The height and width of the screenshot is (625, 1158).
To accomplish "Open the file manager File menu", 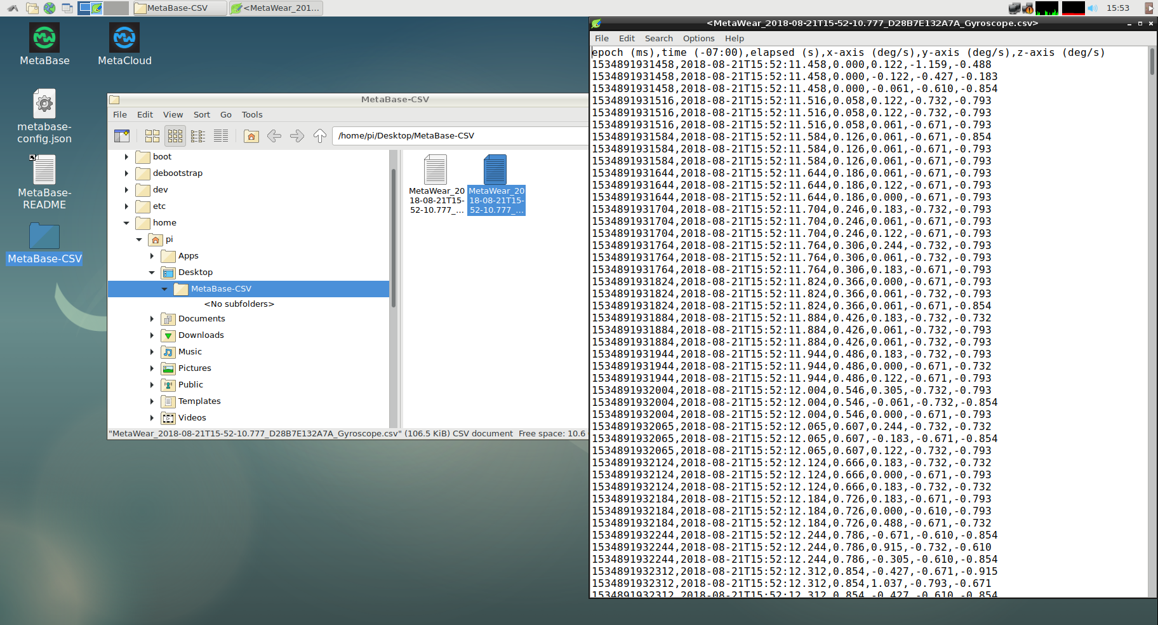I will 120,115.
